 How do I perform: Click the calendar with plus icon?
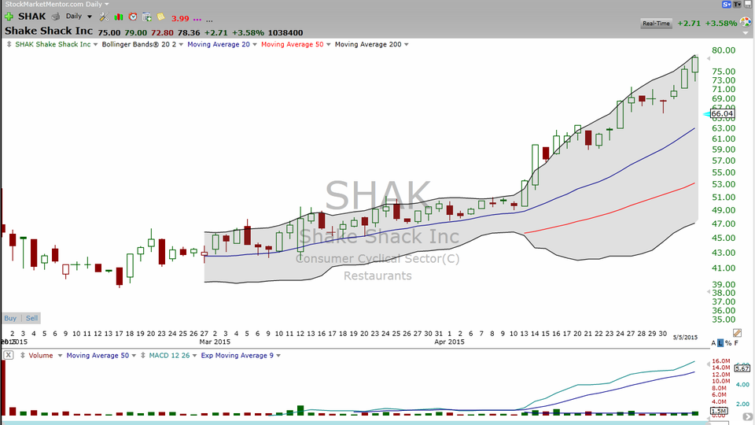[147, 17]
